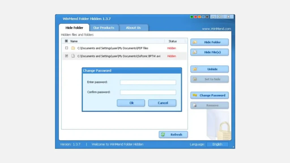Click the Refresh button label
The image size is (290, 163).
point(176,134)
